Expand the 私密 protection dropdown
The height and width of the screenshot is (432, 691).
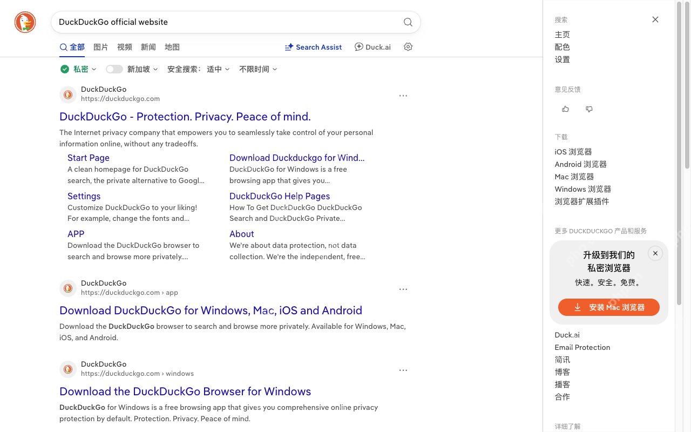79,69
